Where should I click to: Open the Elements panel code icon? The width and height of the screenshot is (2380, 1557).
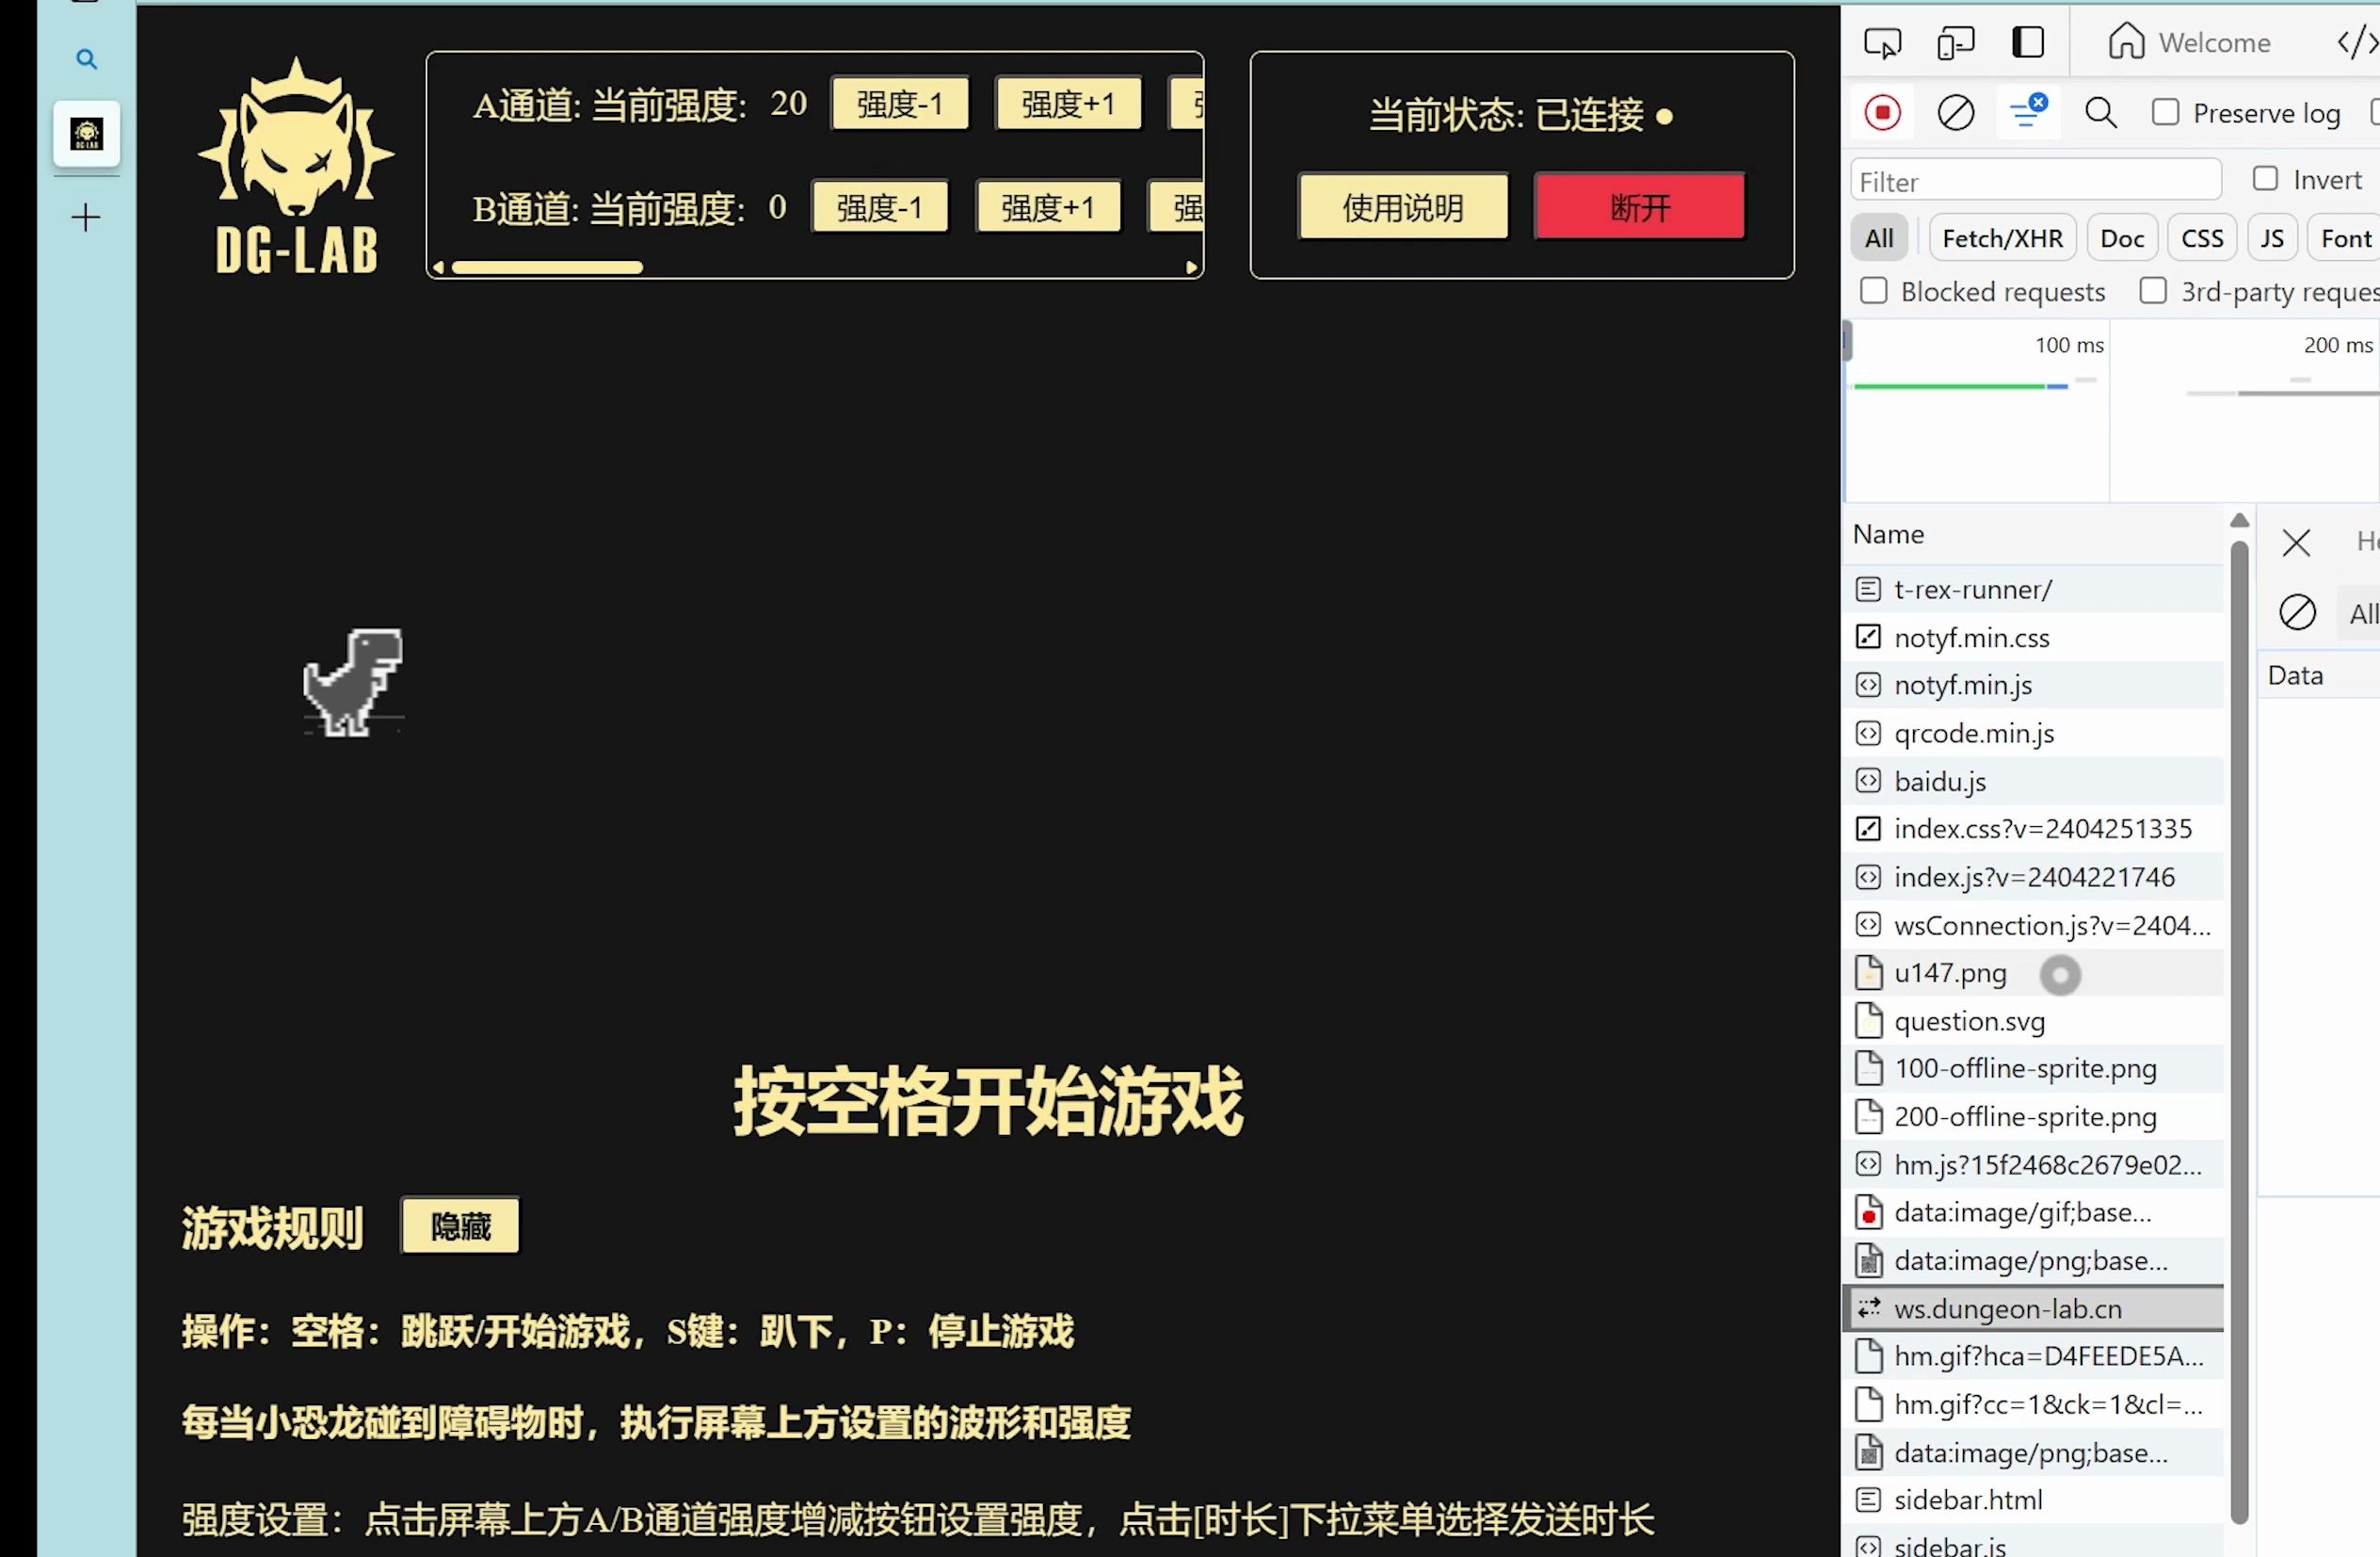coord(2357,43)
